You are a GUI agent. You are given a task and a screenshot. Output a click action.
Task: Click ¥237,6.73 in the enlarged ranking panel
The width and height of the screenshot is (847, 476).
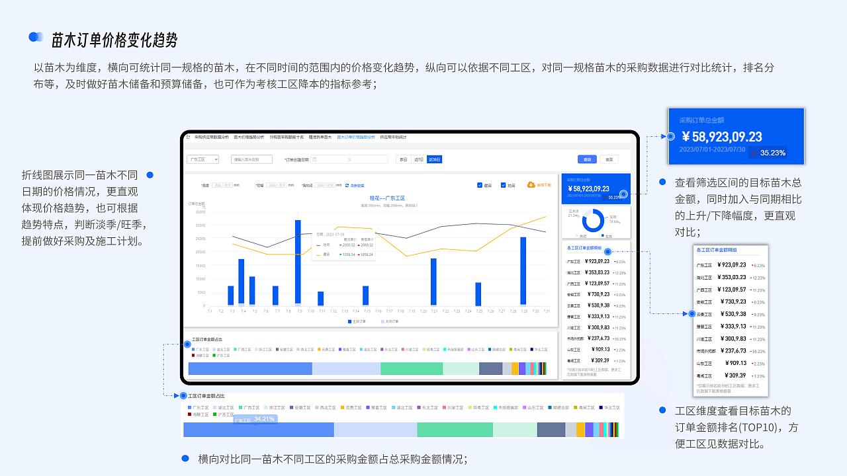(x=734, y=351)
